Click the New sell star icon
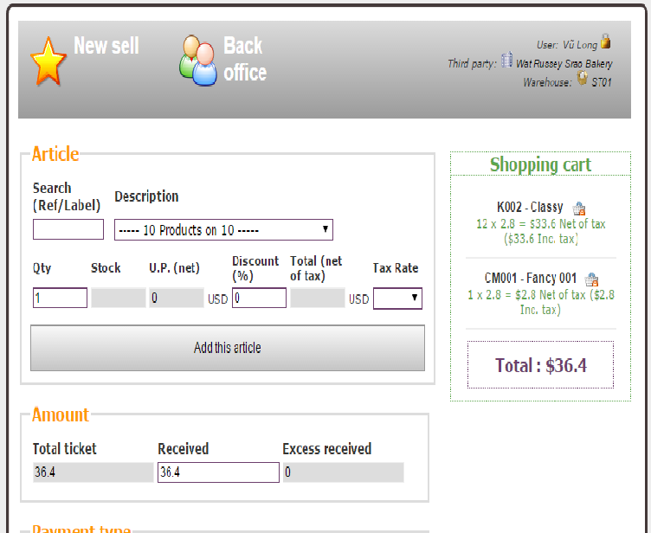 tap(48, 61)
